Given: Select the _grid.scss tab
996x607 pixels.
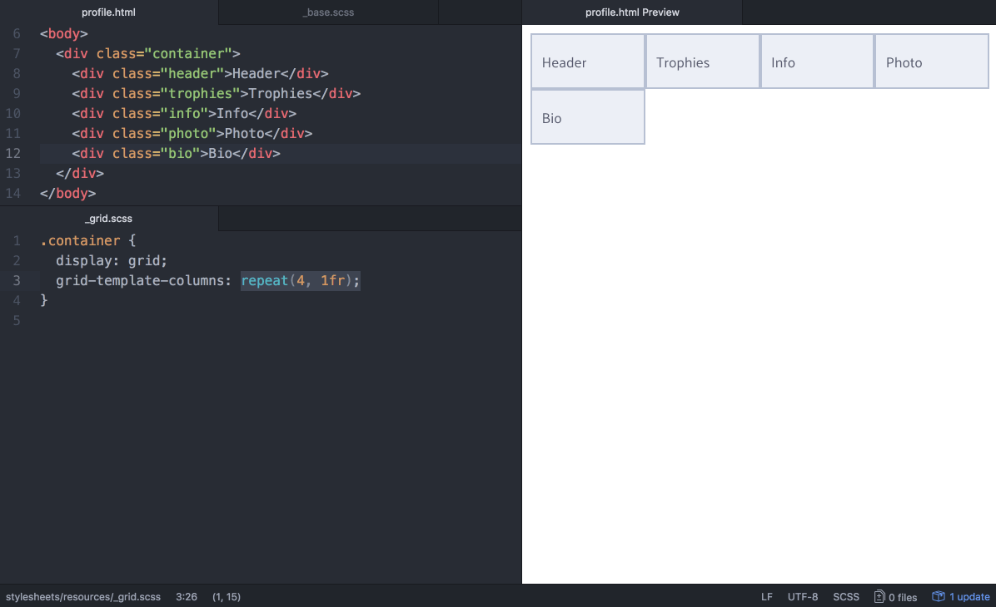Looking at the screenshot, I should (x=108, y=218).
